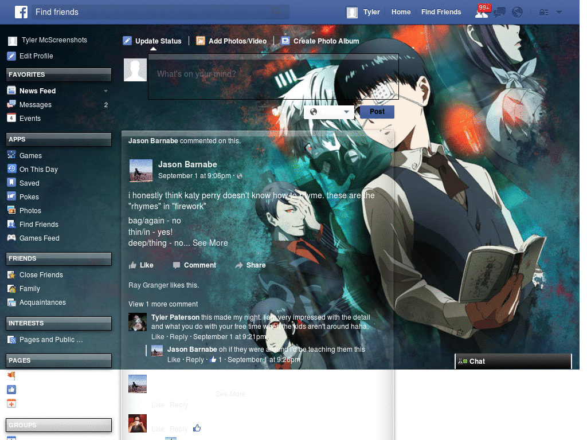
Task: Open post privacy globe icon beside timestamp
Action: (x=240, y=176)
